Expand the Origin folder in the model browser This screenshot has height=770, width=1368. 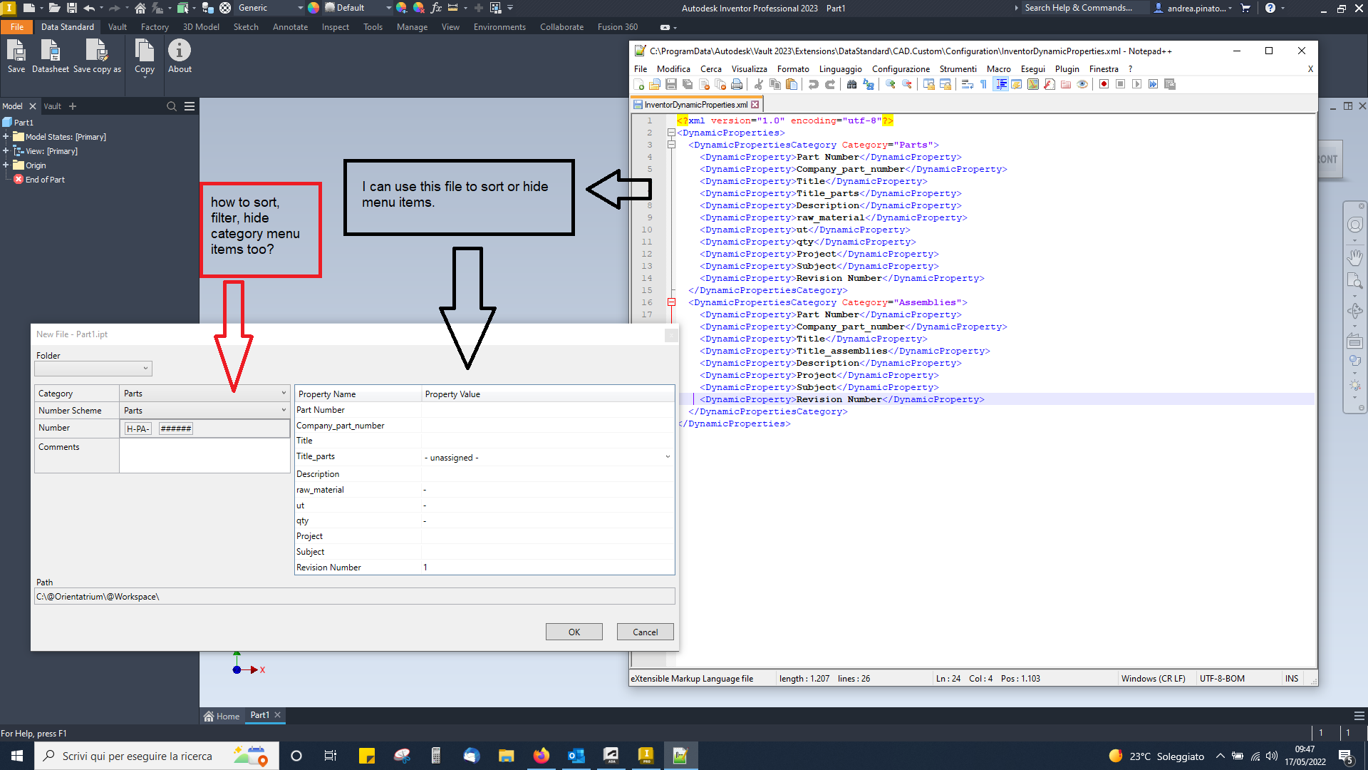click(x=6, y=165)
